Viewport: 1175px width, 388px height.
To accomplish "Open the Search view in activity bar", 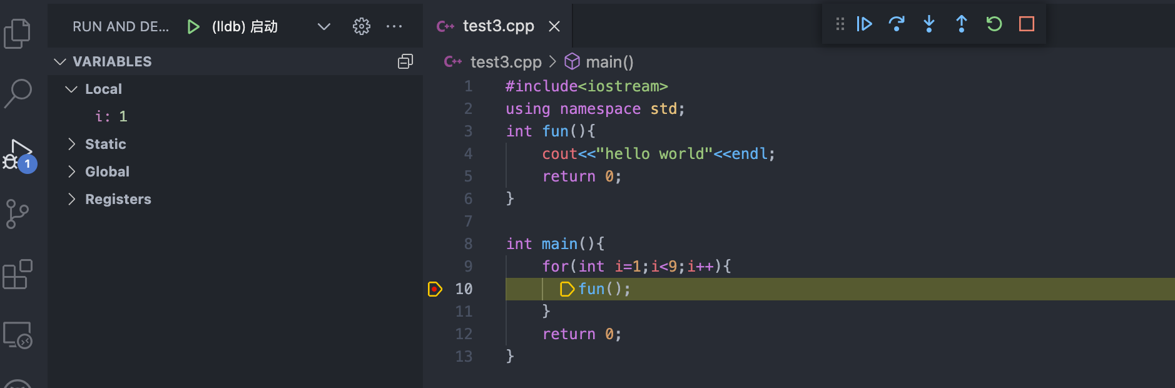I will 18,93.
